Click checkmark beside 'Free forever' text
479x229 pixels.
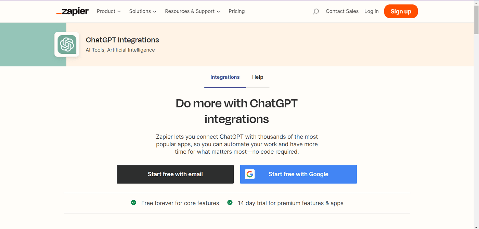(133, 203)
